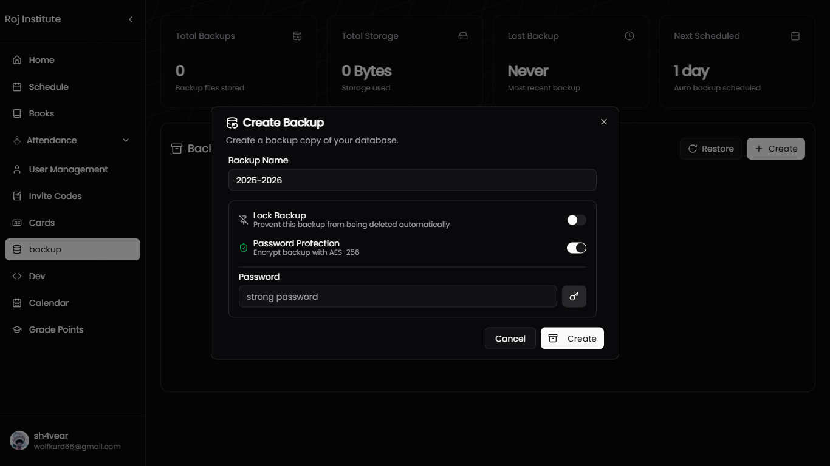
Task: Disable the Password Protection toggle
Action: coord(577,248)
